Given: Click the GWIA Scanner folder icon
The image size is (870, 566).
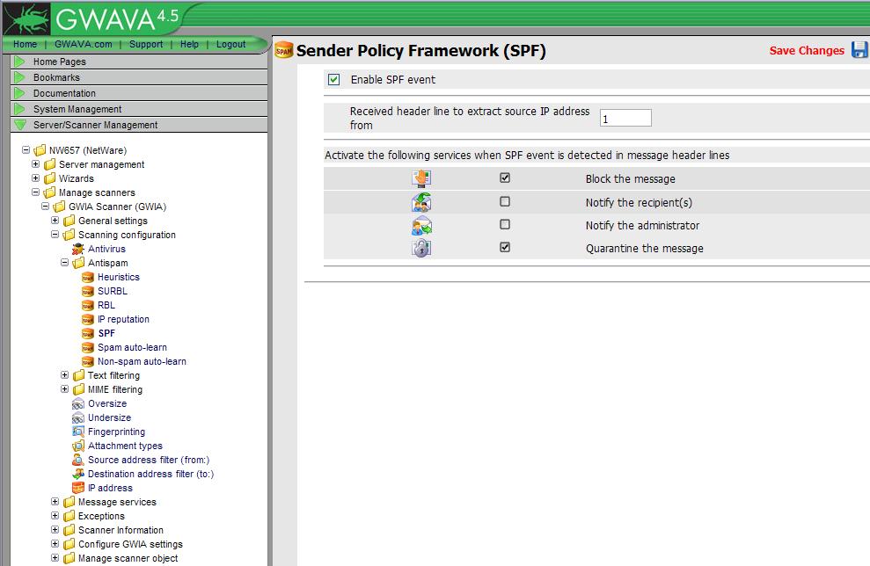Looking at the screenshot, I should [59, 207].
